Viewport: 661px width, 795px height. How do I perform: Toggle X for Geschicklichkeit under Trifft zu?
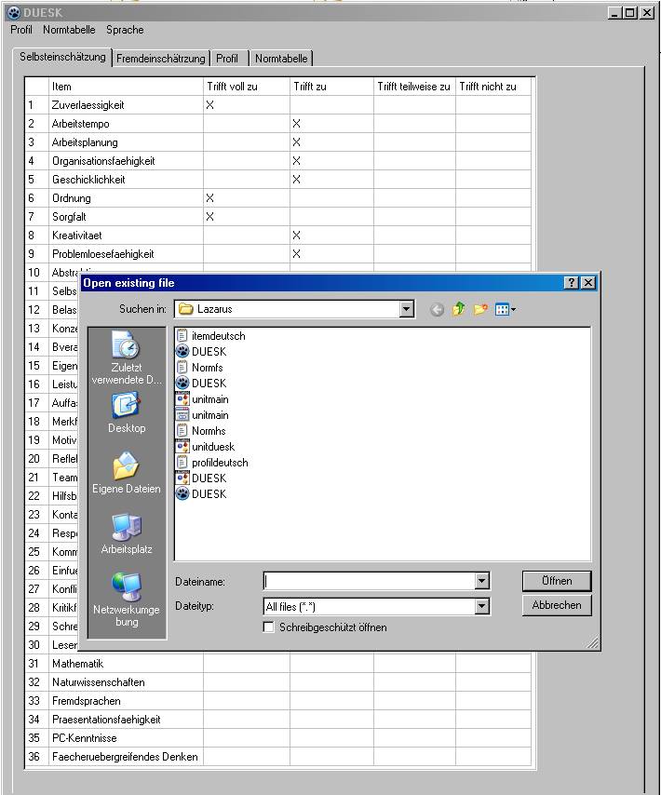click(x=332, y=180)
